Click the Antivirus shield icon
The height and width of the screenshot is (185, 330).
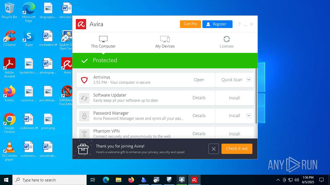[x=84, y=80]
